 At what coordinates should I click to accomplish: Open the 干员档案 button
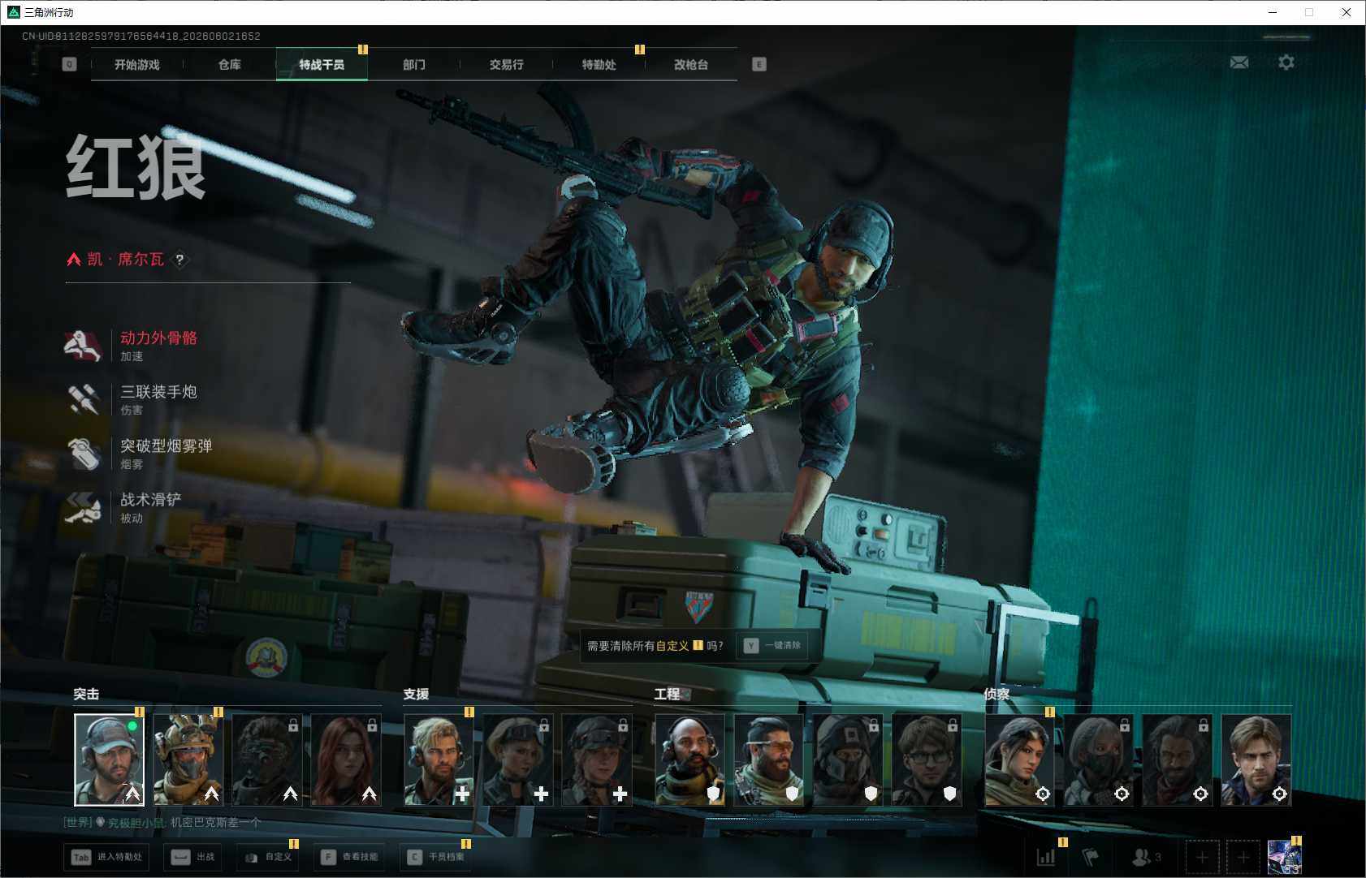tap(436, 857)
